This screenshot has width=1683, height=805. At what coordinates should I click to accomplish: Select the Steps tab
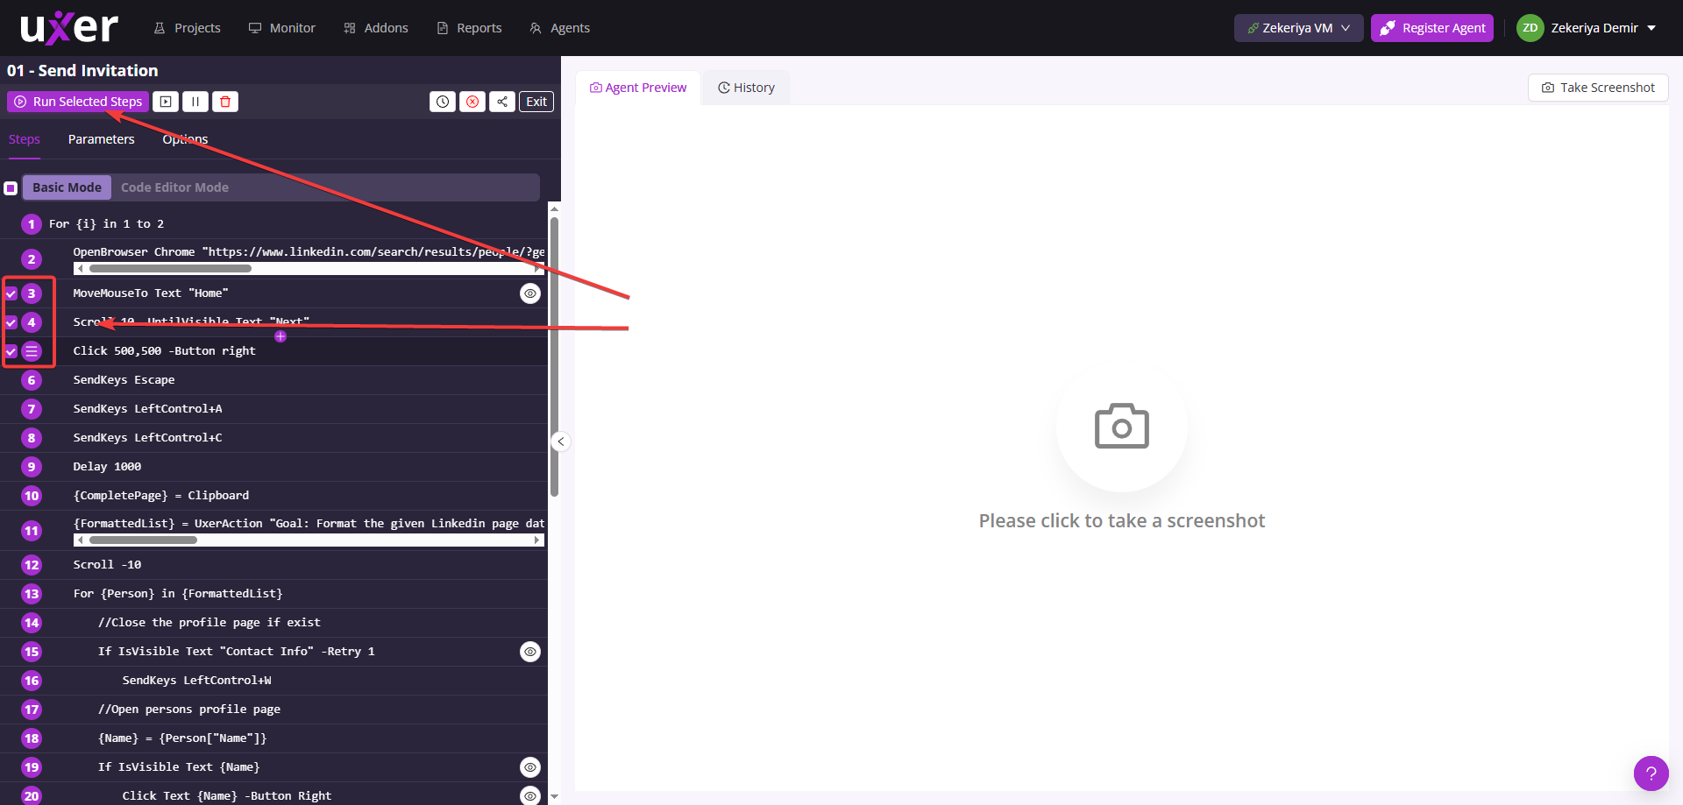coord(25,139)
